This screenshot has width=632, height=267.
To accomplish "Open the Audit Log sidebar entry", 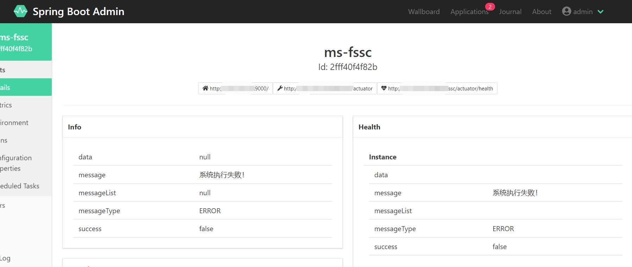I will [x=26, y=258].
